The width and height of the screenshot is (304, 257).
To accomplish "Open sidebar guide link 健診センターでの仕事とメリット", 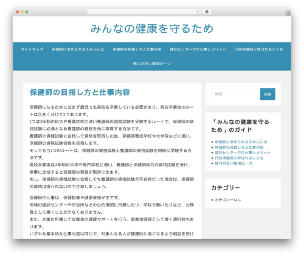I will pos(243,152).
